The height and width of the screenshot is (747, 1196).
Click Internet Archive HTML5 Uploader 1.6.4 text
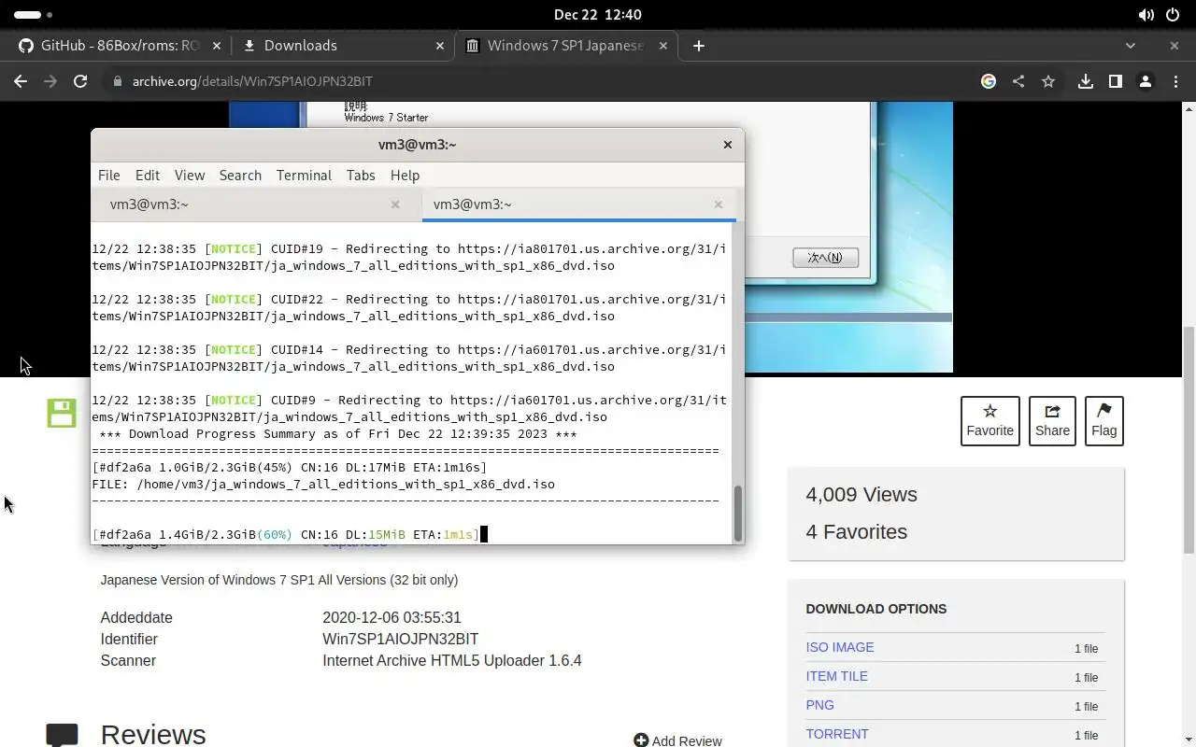pyautogui.click(x=452, y=660)
